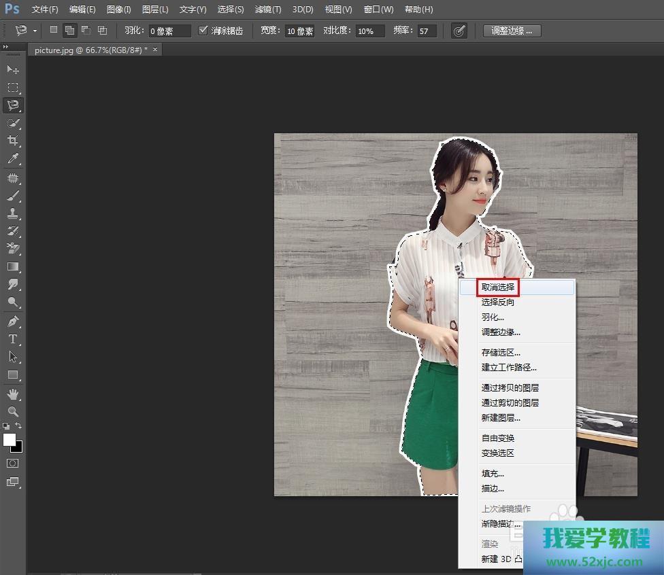The width and height of the screenshot is (664, 575).
Task: Toggle the tablet pen pressure button
Action: pyautogui.click(x=459, y=31)
